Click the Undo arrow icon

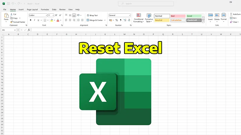(13, 4)
